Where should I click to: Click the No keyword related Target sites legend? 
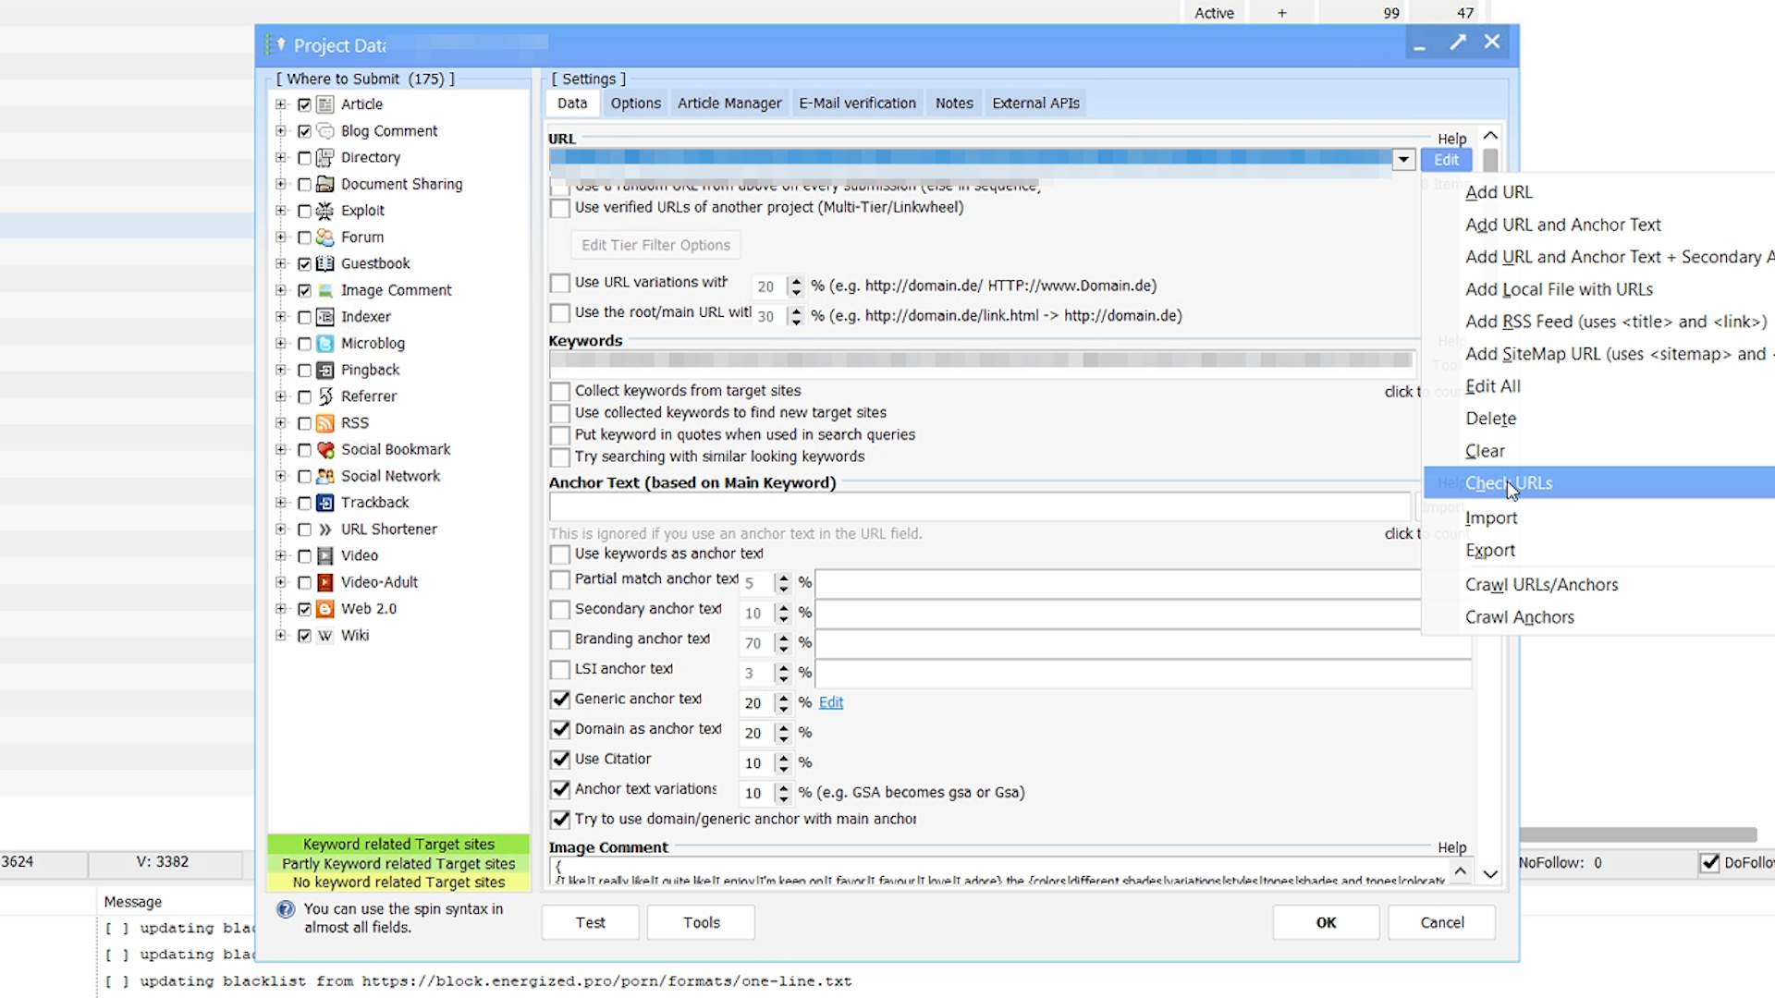tap(398, 882)
